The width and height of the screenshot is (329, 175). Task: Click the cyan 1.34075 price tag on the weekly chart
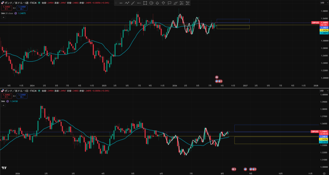324,33
